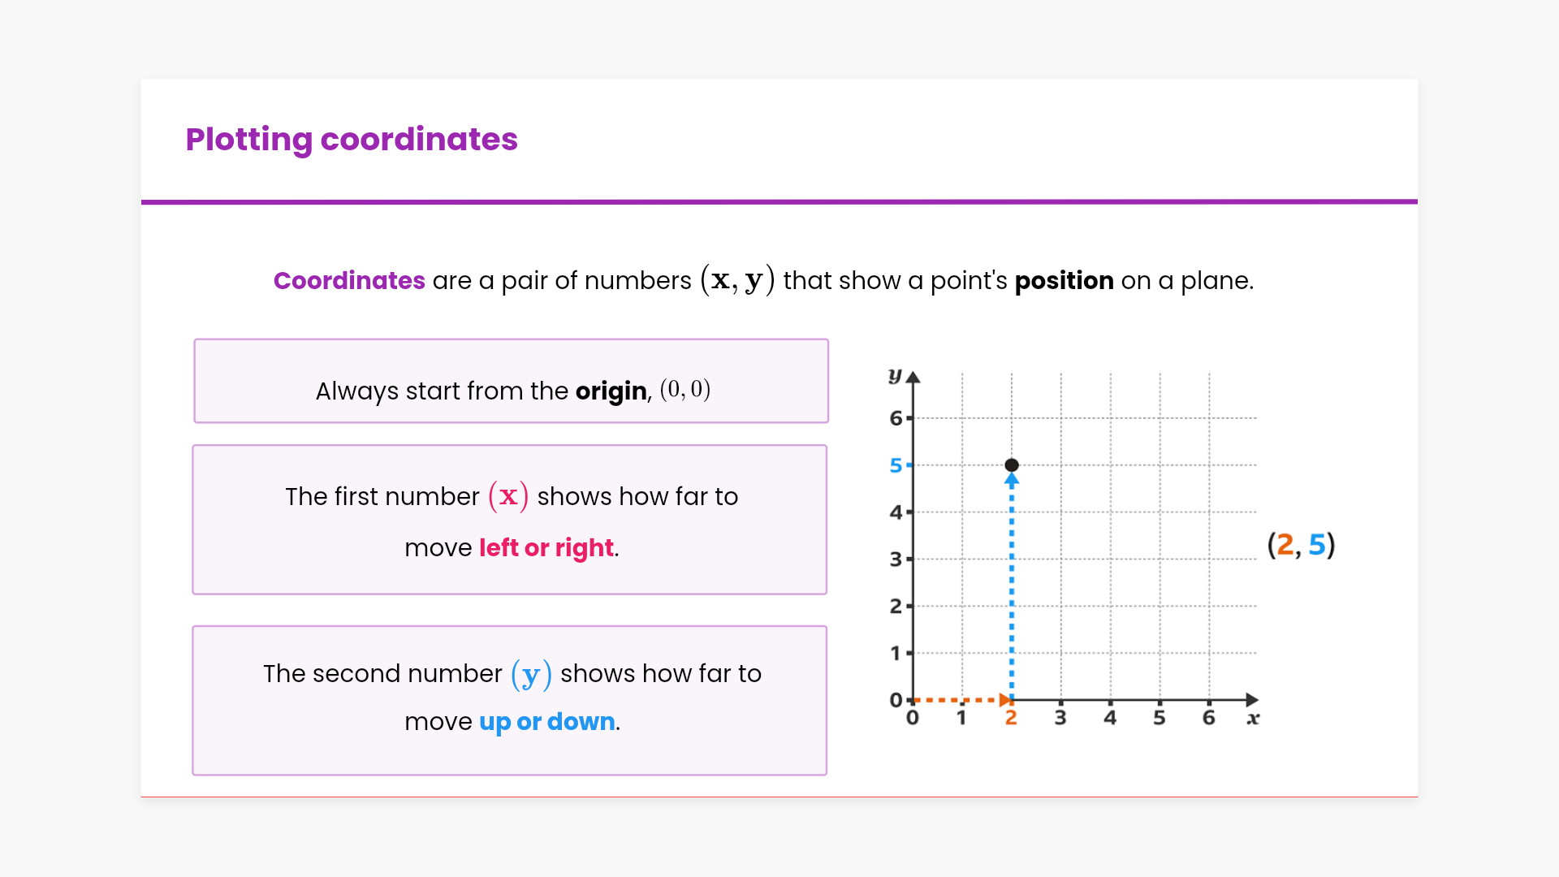The width and height of the screenshot is (1559, 877).
Task: Click the bold word 'position'
Action: pos(1064,281)
